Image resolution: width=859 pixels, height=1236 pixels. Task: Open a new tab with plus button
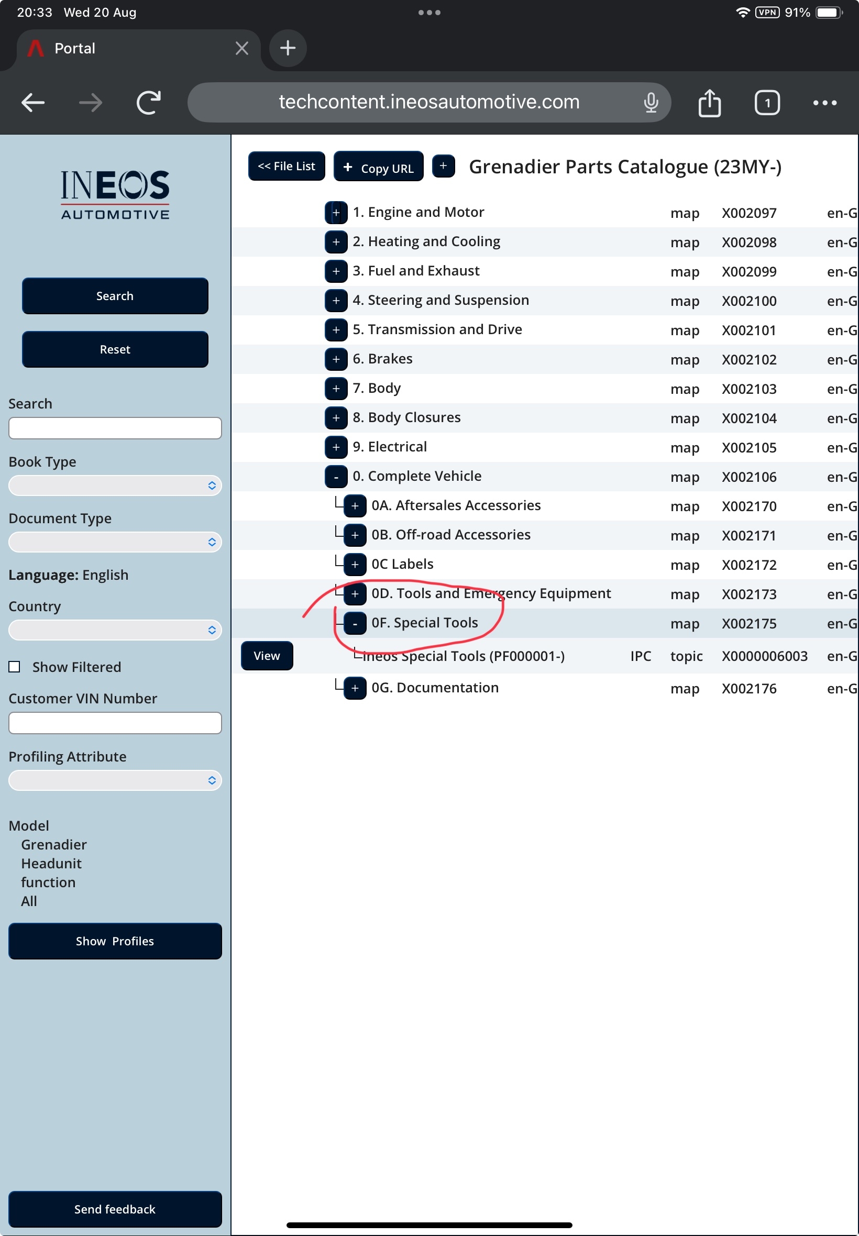(288, 48)
